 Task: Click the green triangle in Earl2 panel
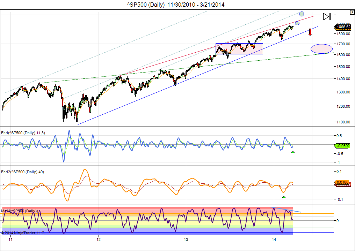click(284, 197)
